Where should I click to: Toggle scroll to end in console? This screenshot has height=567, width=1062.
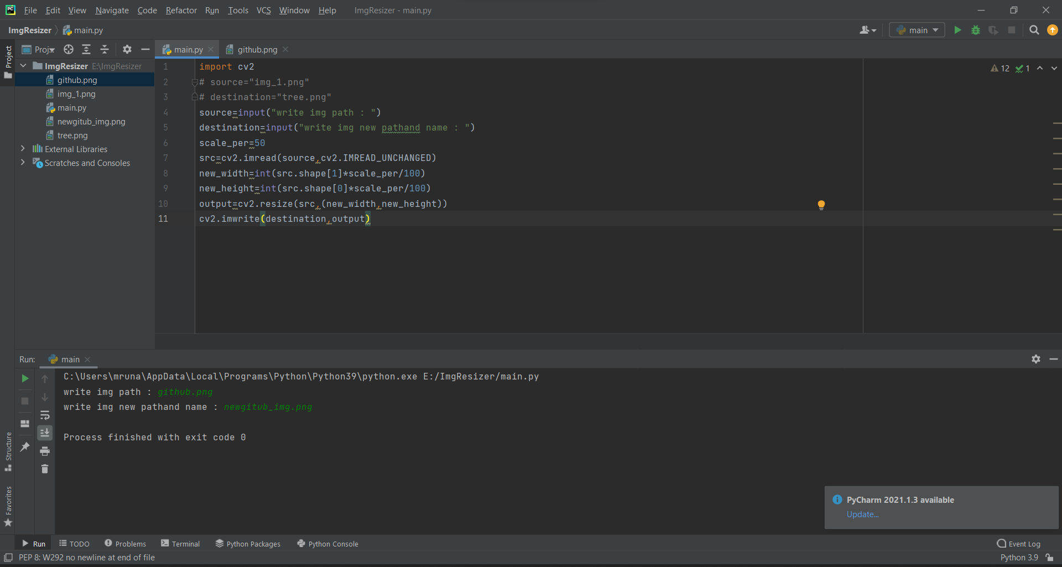pyautogui.click(x=45, y=432)
